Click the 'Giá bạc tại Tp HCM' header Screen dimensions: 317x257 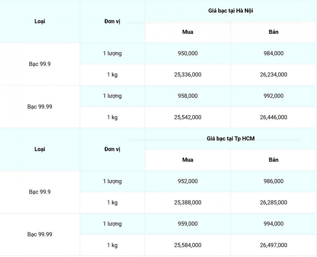(x=230, y=139)
